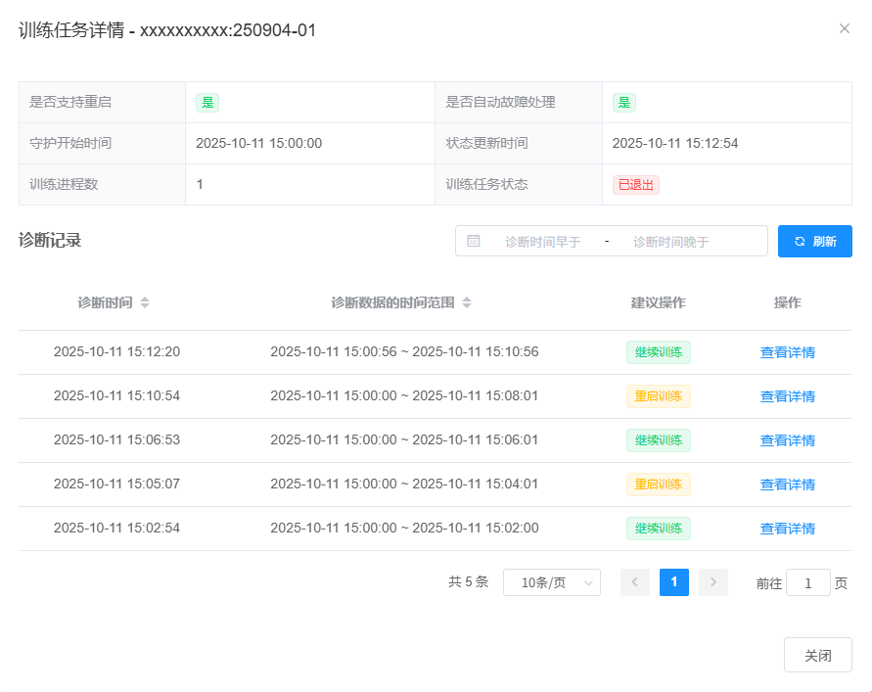Screen dimensions: 872x692
Task: Click the 刷新 refresh button
Action: coord(814,241)
